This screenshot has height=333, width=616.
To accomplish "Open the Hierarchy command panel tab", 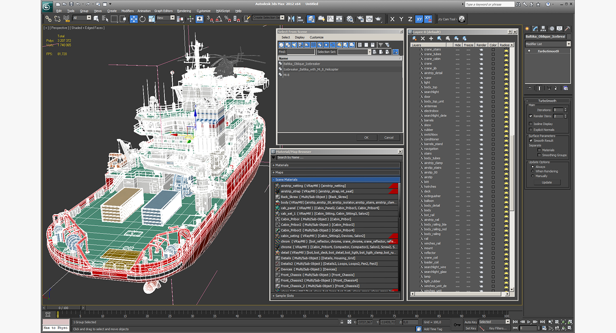I will point(544,29).
